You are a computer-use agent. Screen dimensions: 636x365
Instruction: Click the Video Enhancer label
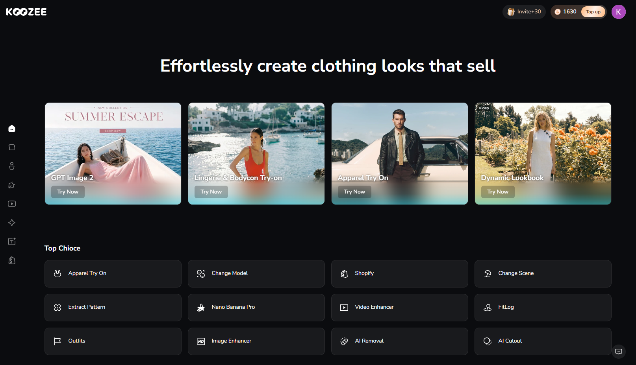coord(374,307)
